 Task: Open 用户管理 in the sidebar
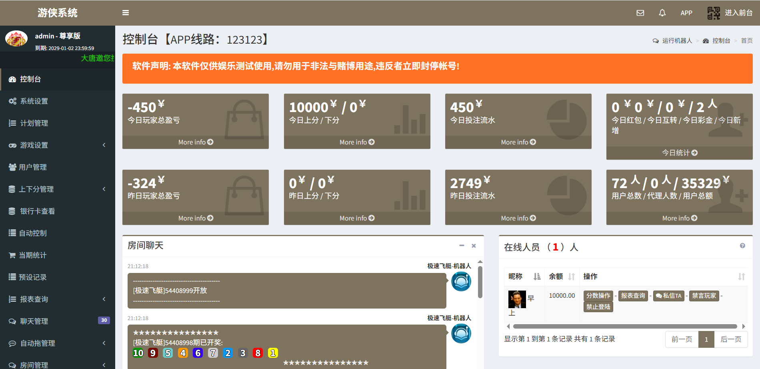coord(33,167)
